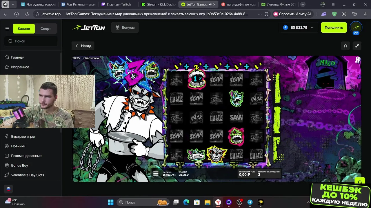Click the Пополнить deposit button

click(334, 27)
